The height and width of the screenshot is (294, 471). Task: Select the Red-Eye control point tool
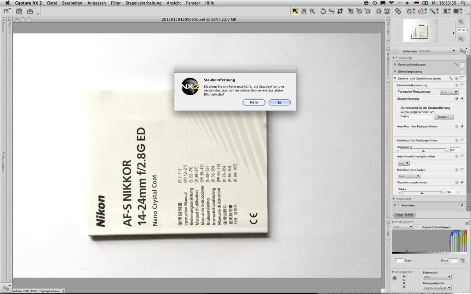pos(387,11)
